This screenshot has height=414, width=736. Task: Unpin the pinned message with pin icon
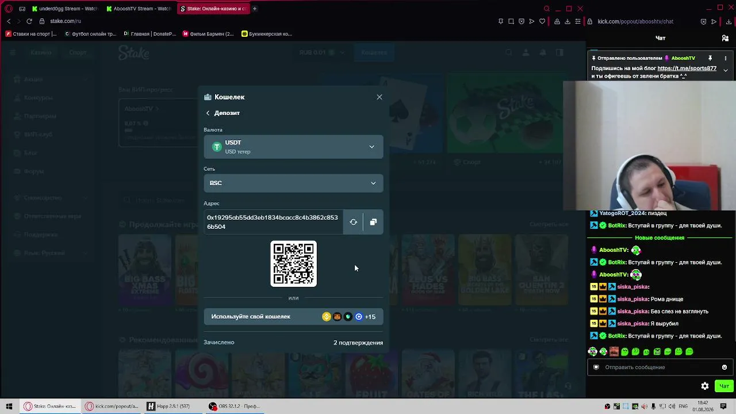(710, 58)
